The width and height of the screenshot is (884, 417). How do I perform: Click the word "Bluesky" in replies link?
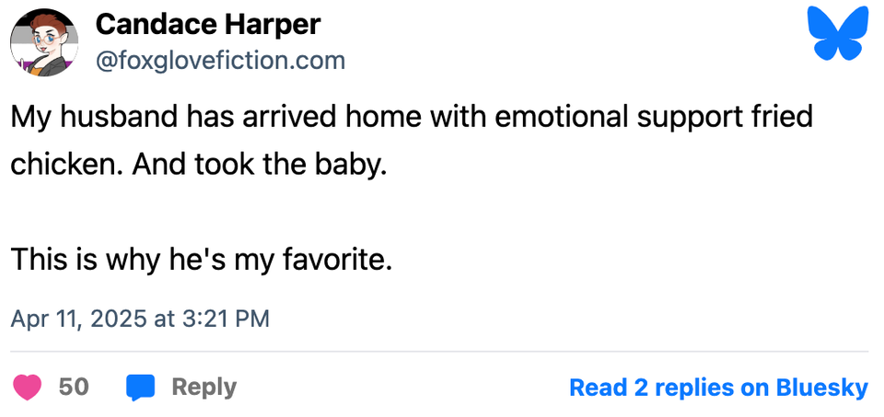coord(823,388)
